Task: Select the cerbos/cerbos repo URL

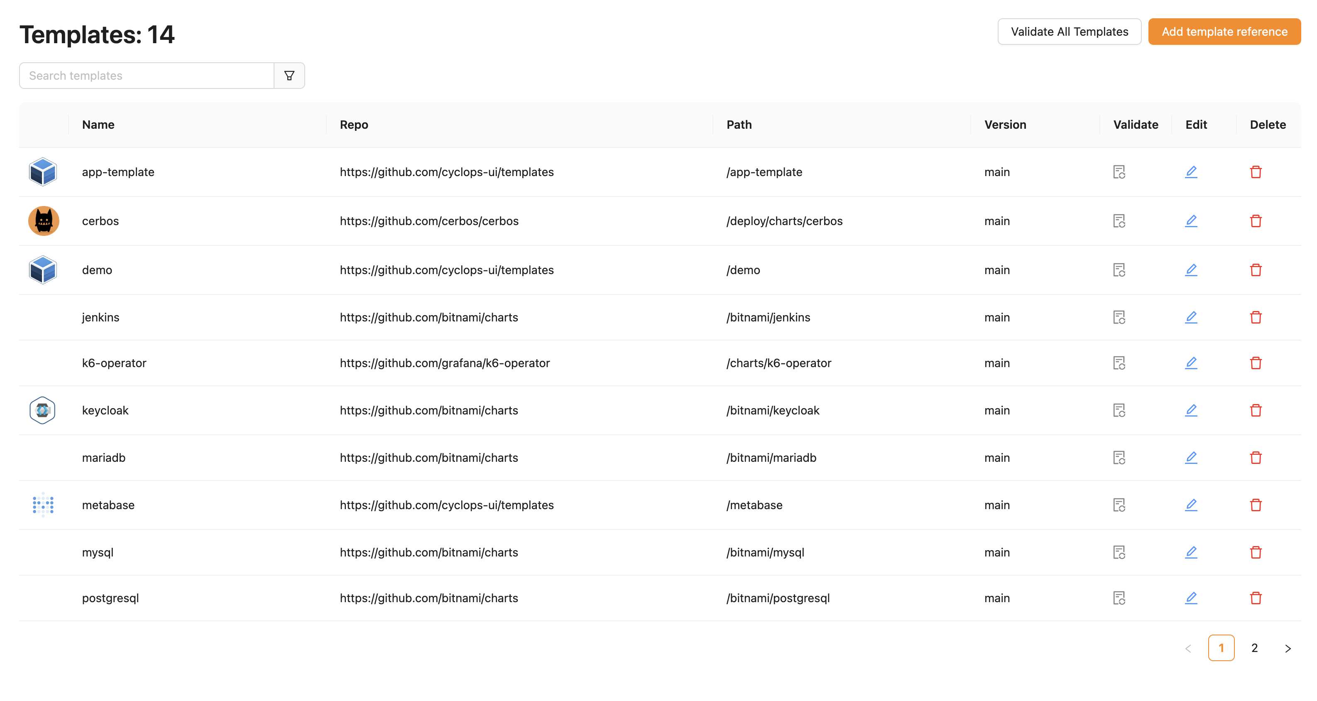Action: point(429,221)
